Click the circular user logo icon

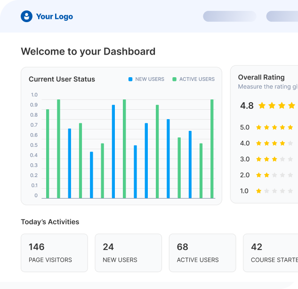pyautogui.click(x=26, y=16)
